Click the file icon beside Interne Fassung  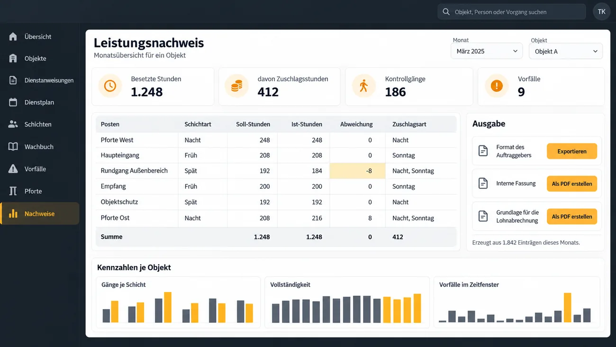(483, 183)
